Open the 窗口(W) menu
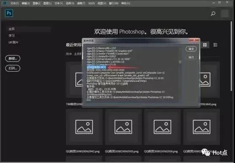This screenshot has width=235, height=163. [114, 3]
